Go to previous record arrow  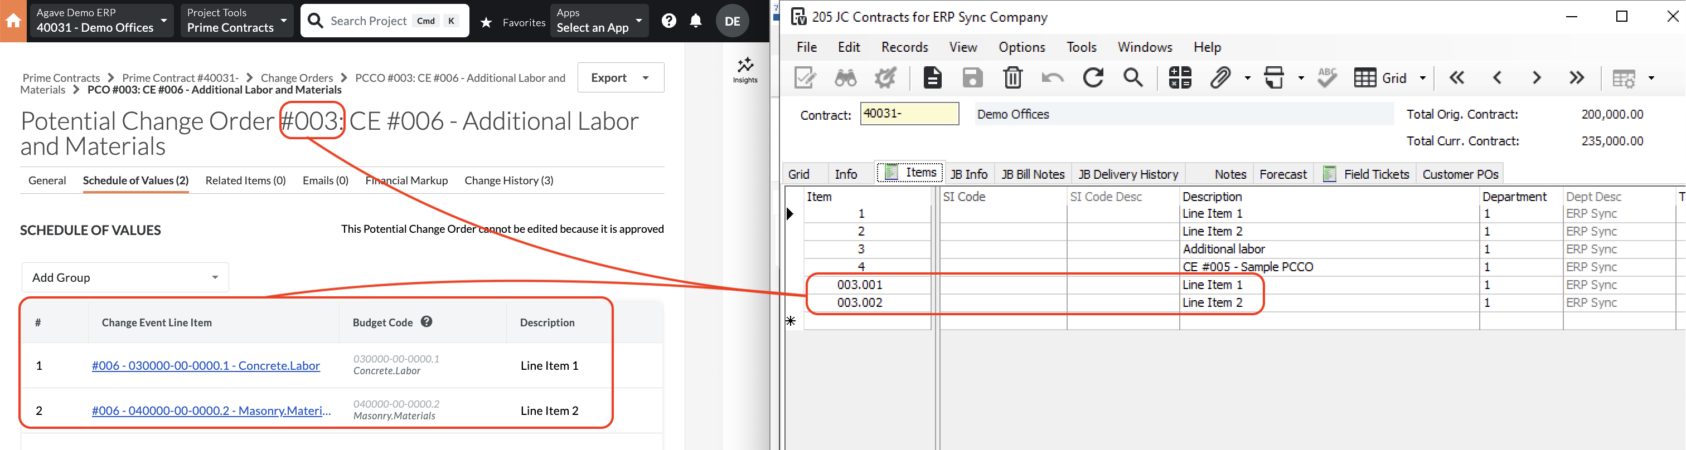tap(1497, 77)
